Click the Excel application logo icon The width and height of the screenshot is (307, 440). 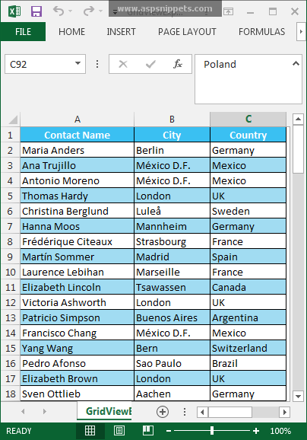(x=14, y=11)
